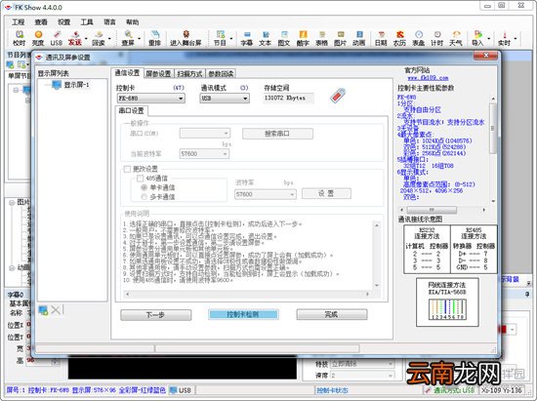Click the 下一步 button
Viewport: 537px width, 401px height.
(156, 315)
